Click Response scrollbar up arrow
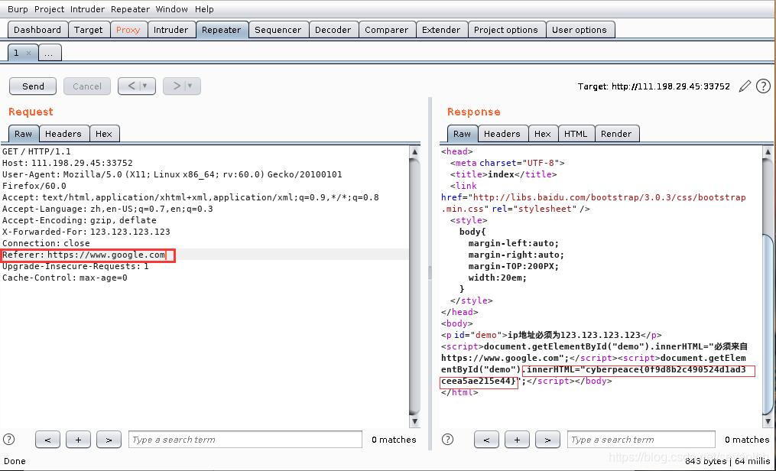 pyautogui.click(x=768, y=152)
